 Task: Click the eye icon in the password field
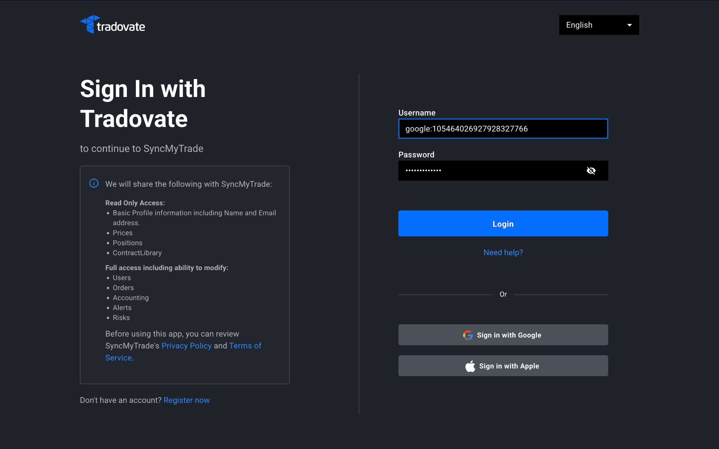coord(591,171)
